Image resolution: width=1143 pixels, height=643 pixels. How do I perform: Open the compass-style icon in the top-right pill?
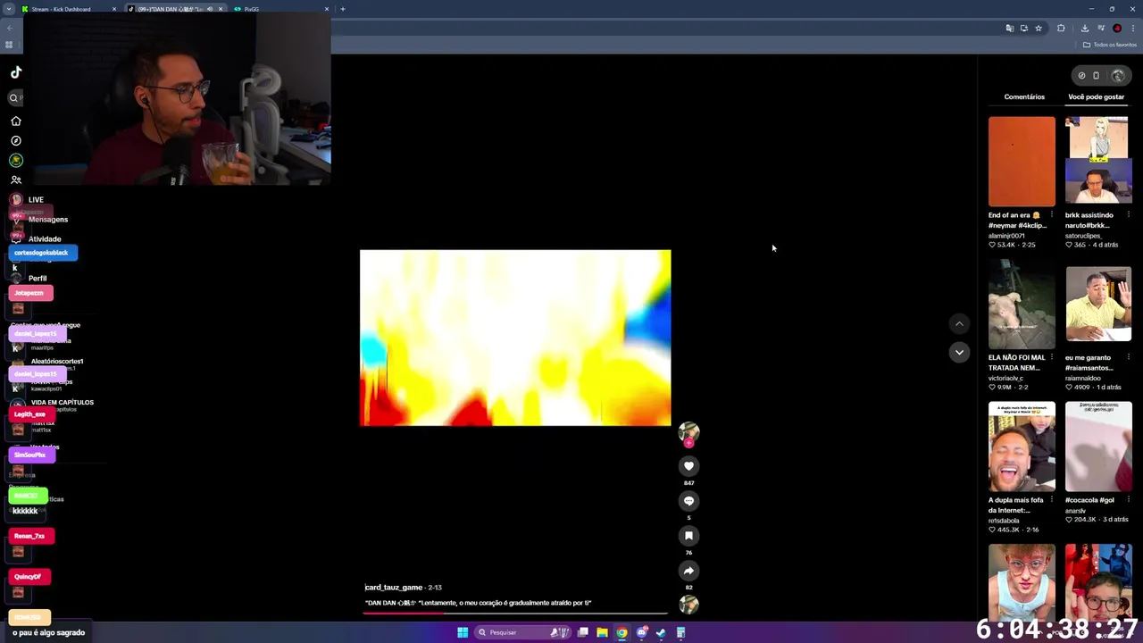coord(1081,75)
